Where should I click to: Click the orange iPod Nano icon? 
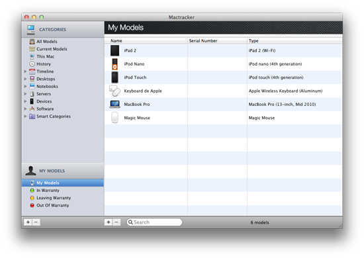coord(114,64)
